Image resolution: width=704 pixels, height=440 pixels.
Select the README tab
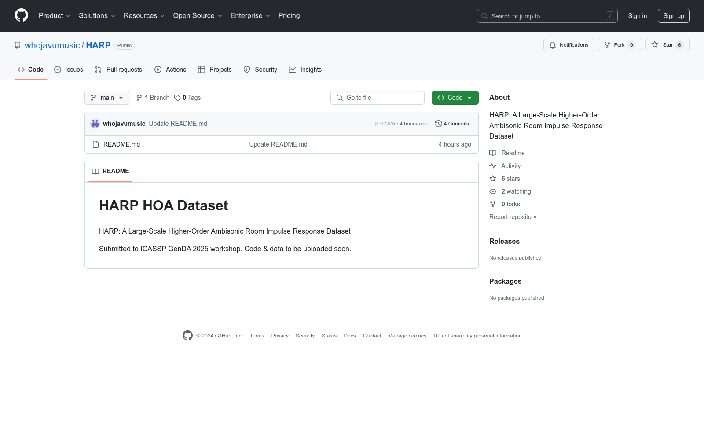(x=110, y=171)
